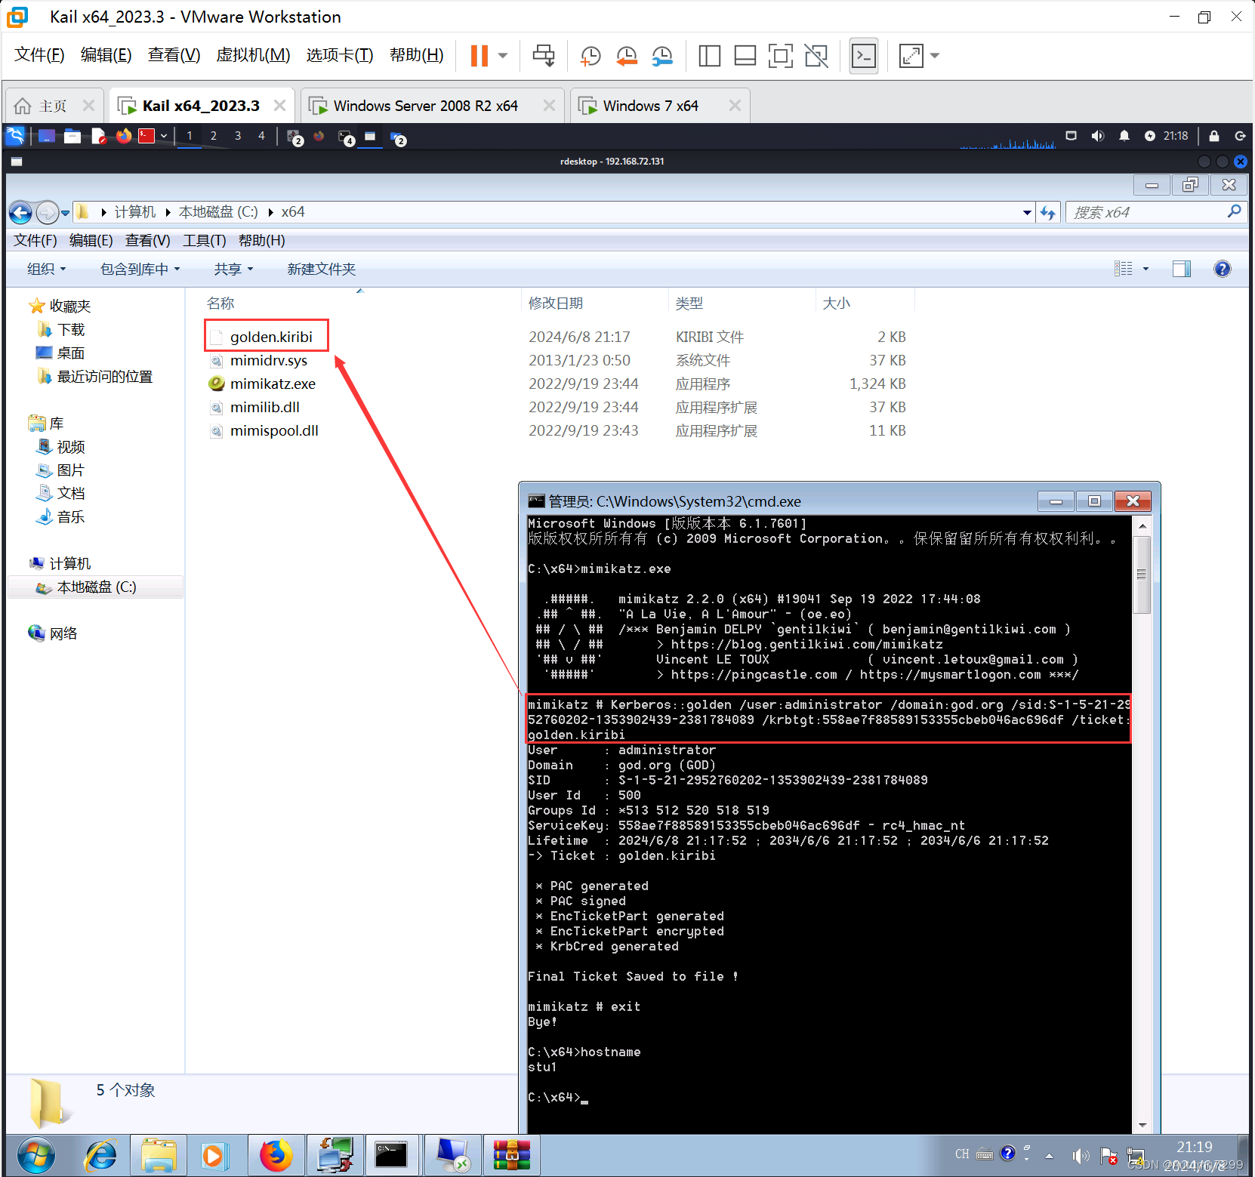This screenshot has width=1255, height=1177.
Task: Sort files by 修改日期 column
Action: click(556, 303)
